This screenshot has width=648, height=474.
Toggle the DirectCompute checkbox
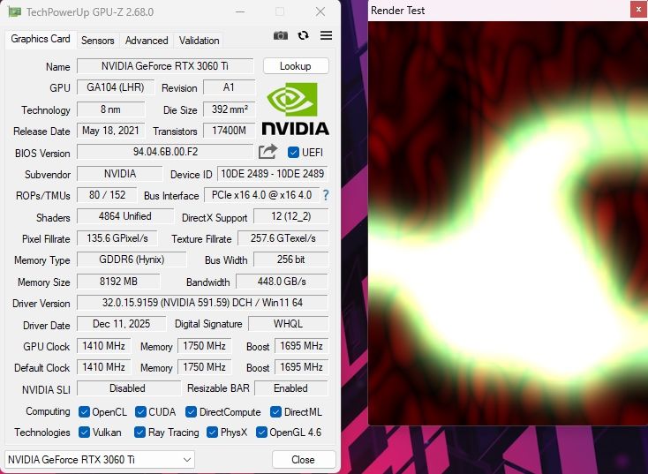pyautogui.click(x=191, y=411)
